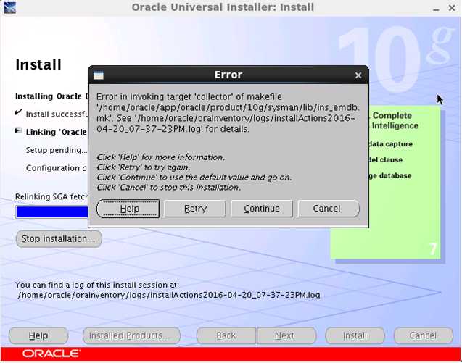Open Help in the installer bottom bar
Viewport: 462px width, 363px height.
(x=38, y=335)
